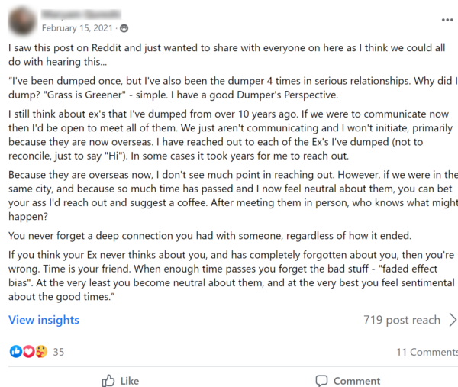This screenshot has height=387, width=458.
Task: Open the poster's blurred profile picture
Action: (x=22, y=21)
